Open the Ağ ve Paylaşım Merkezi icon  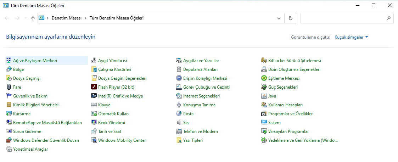click(x=9, y=60)
